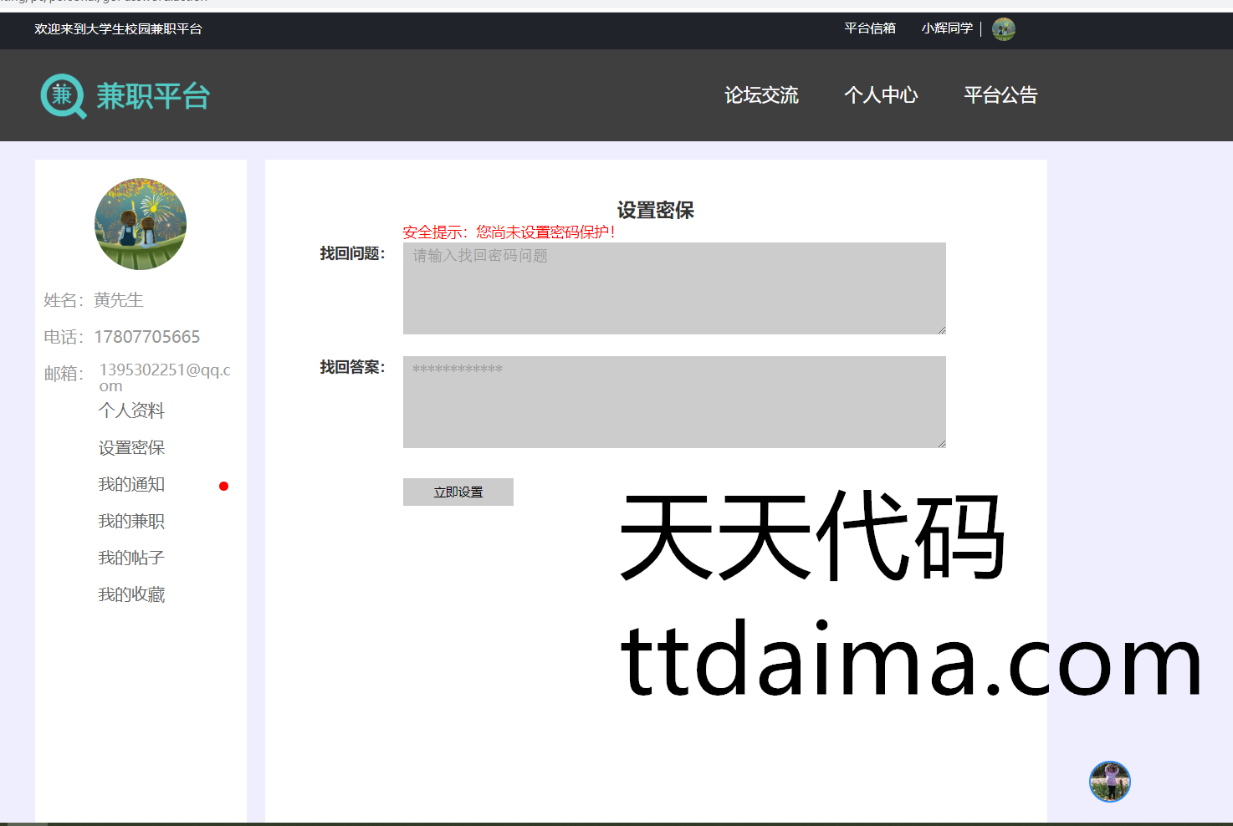1233x826 pixels.
Task: Open 平台信箱 in the top bar
Action: (869, 28)
